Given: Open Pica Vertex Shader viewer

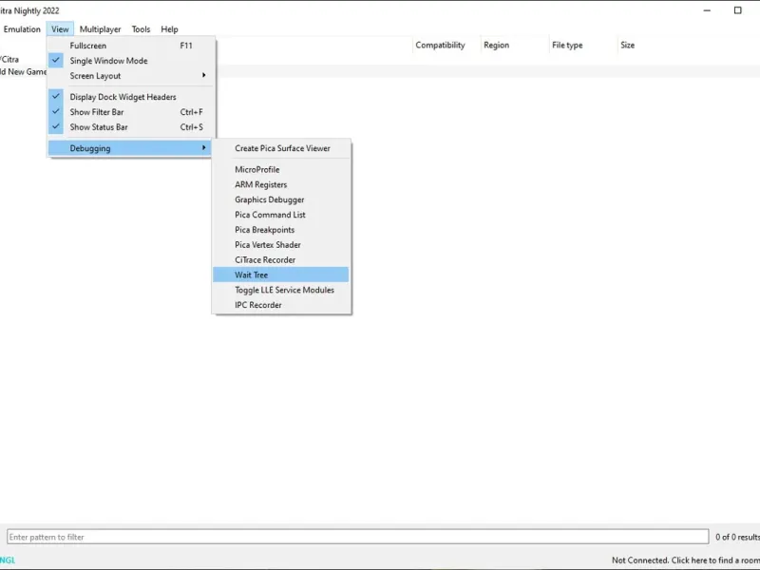Looking at the screenshot, I should (281, 245).
